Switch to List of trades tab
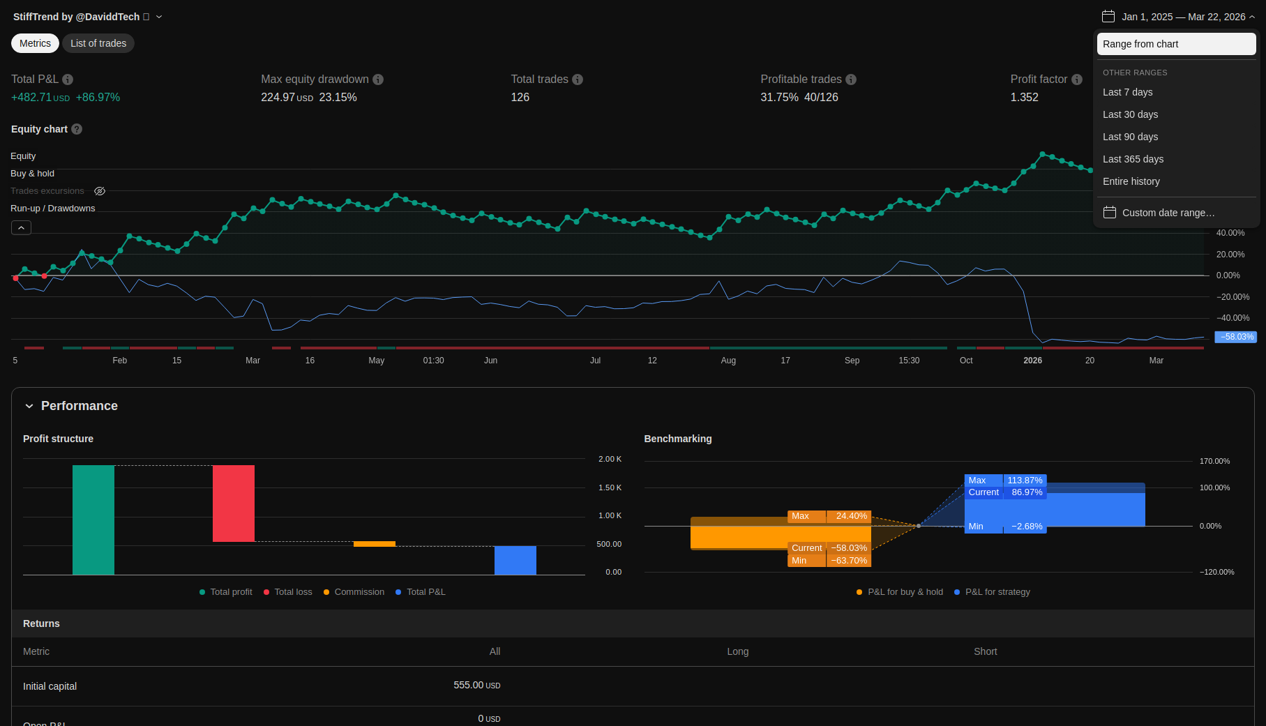 (x=98, y=43)
